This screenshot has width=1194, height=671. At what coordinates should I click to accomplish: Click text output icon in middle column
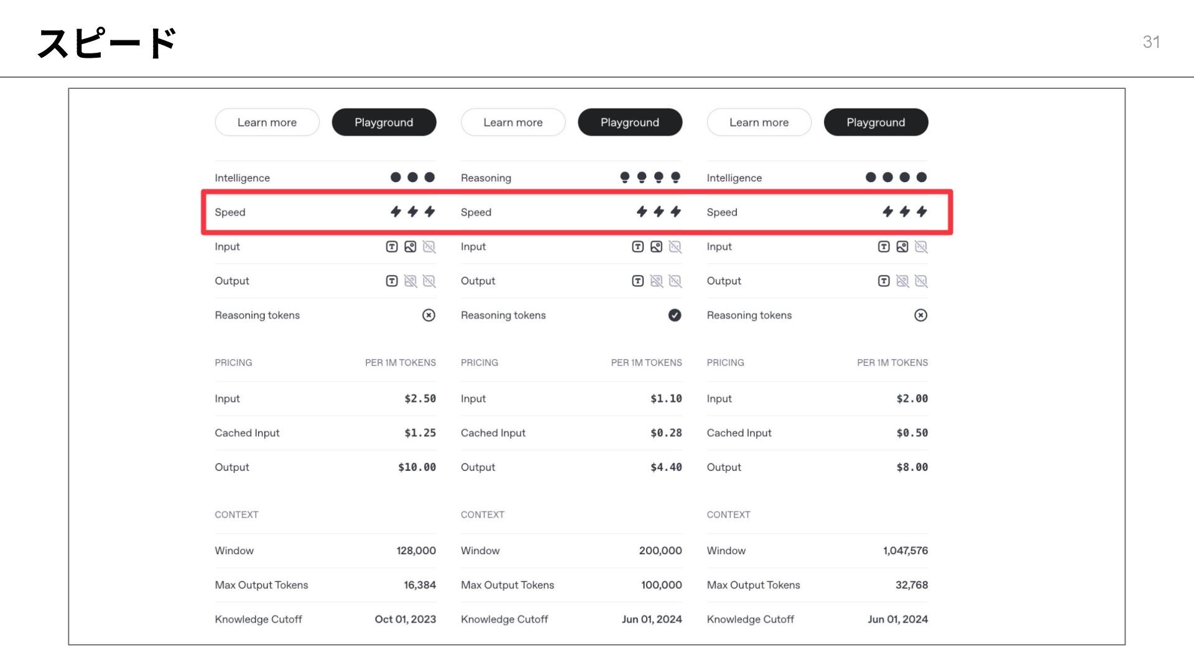[x=637, y=281]
